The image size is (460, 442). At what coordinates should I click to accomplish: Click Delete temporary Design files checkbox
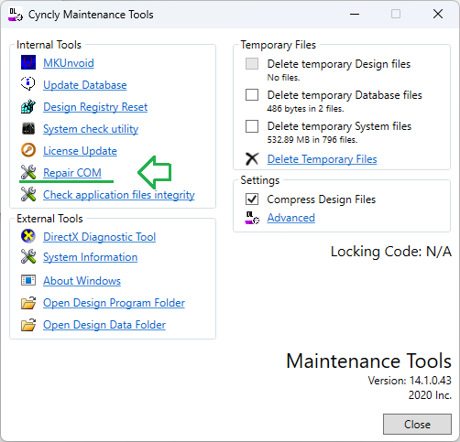(252, 64)
